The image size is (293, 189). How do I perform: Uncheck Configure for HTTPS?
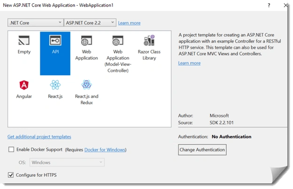click(x=11, y=175)
